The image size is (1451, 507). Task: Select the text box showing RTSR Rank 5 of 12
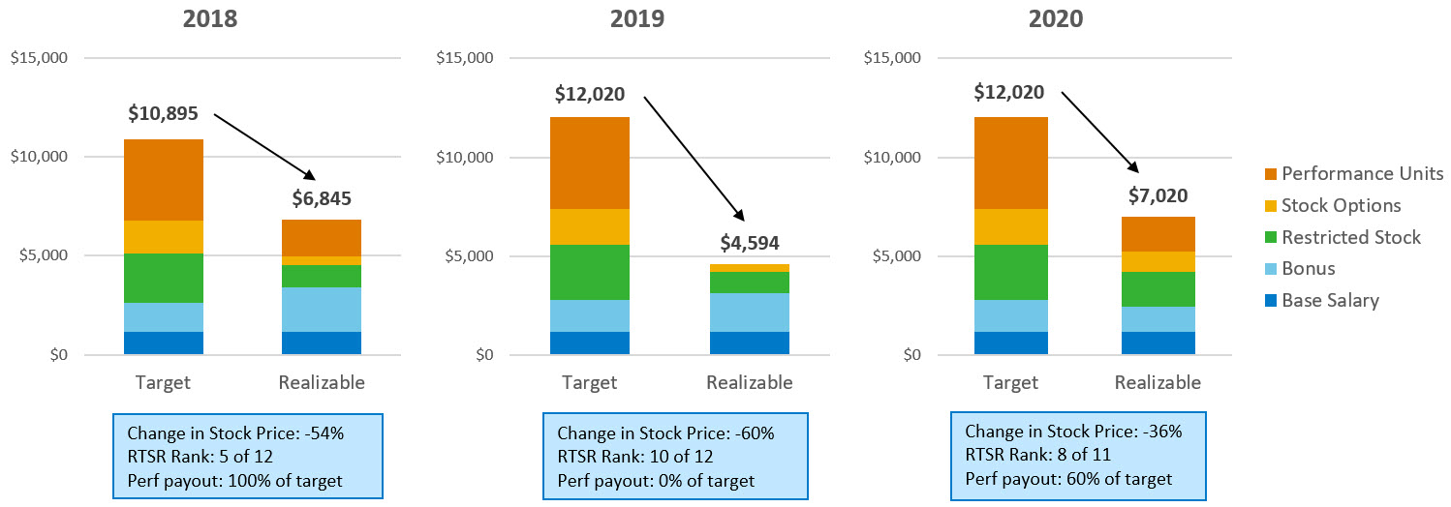(x=248, y=457)
